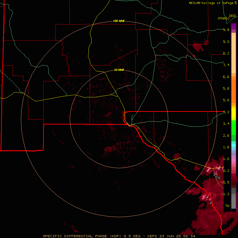Viewport: 238px width, 238px height.
Task: Click the 7.4 value on the color scale
Action: click(226, 65)
